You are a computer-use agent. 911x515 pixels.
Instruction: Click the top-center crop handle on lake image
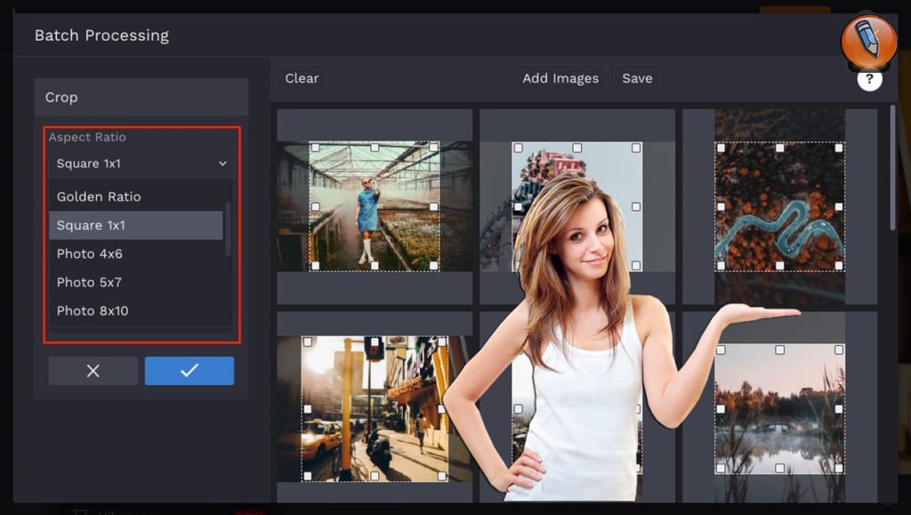coord(779,350)
